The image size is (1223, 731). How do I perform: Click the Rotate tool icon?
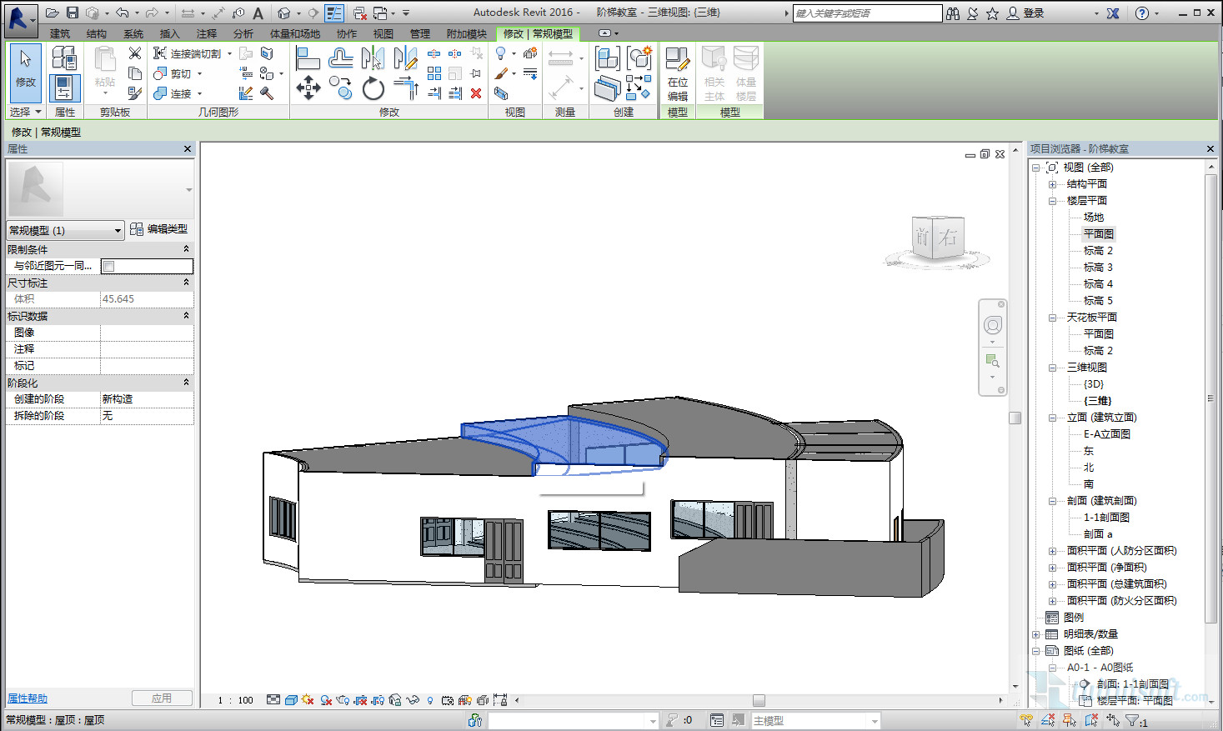pos(373,88)
